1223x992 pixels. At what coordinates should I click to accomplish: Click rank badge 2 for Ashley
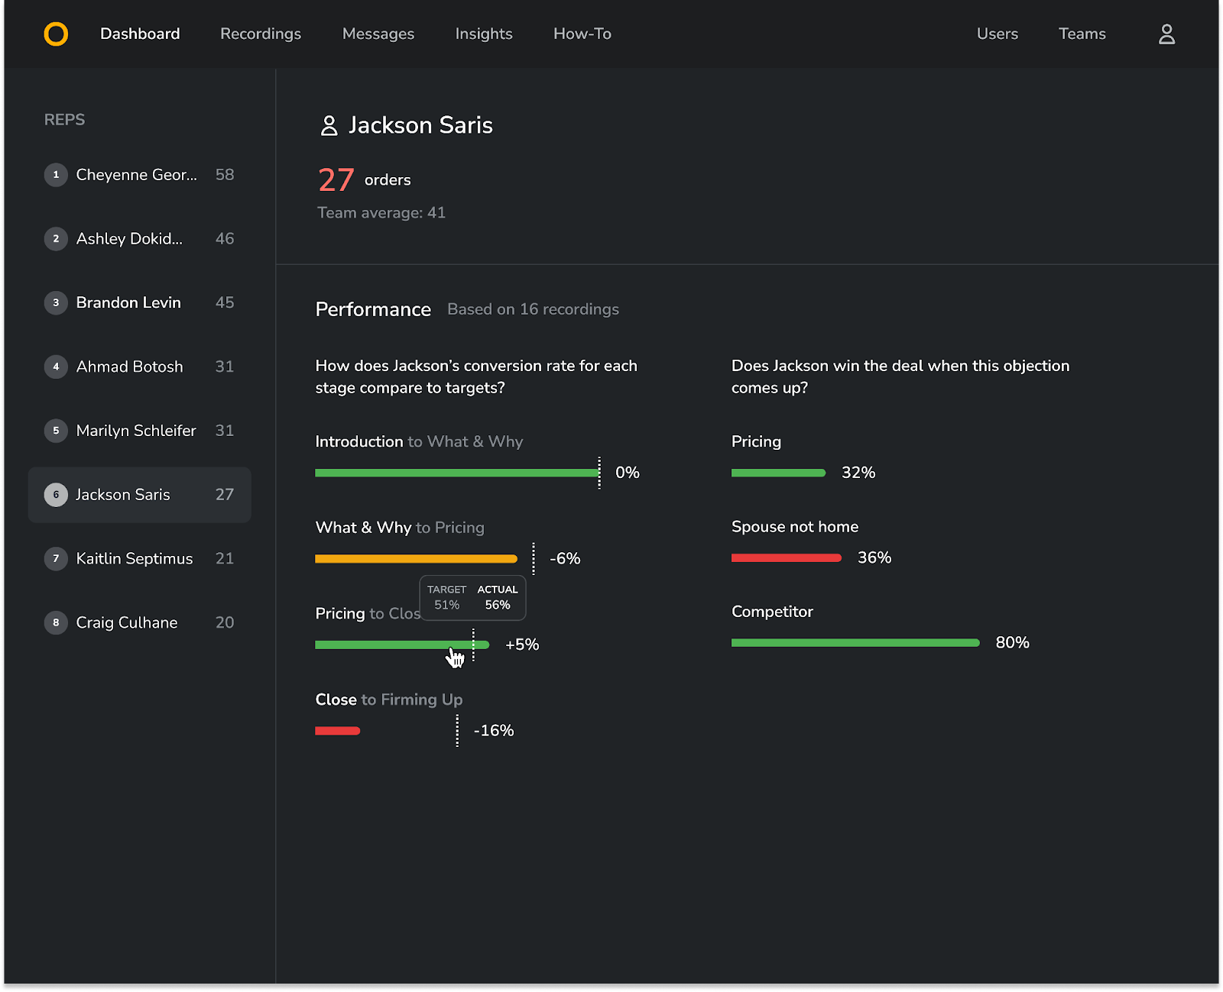pos(56,239)
